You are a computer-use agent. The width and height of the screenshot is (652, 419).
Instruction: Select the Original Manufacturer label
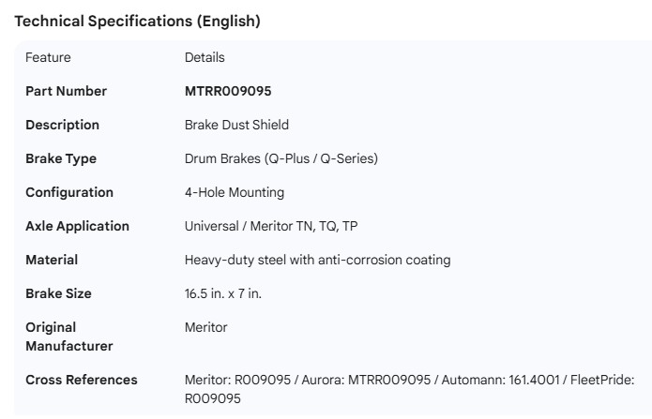(68, 337)
